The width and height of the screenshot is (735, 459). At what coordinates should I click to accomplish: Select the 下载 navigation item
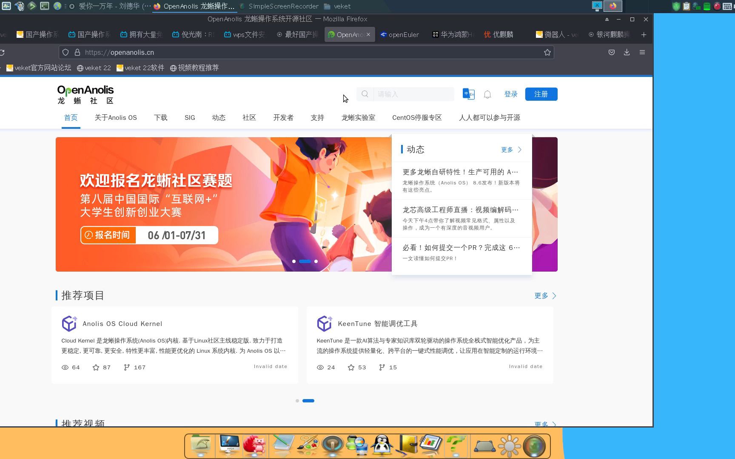160,118
